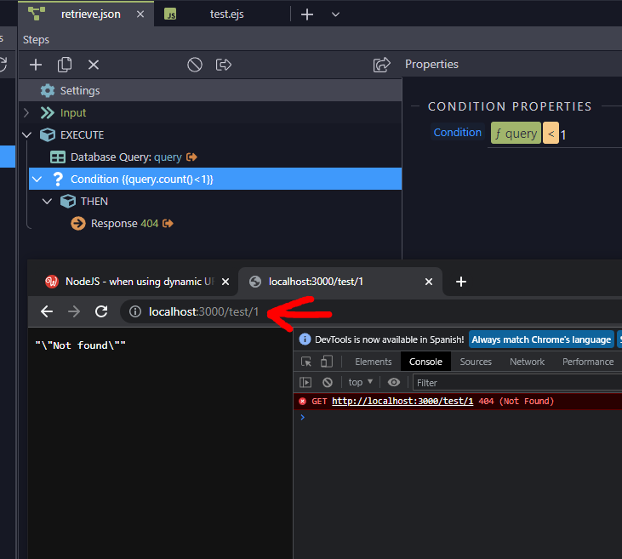Select the EXECUTE cube icon

click(x=48, y=135)
